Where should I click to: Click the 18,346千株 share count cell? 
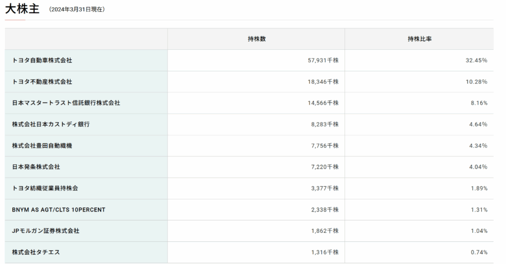click(x=323, y=81)
